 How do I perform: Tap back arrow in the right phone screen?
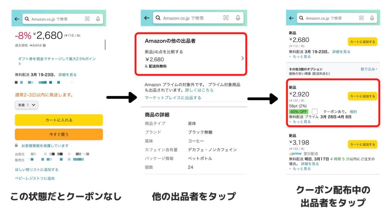point(291,18)
